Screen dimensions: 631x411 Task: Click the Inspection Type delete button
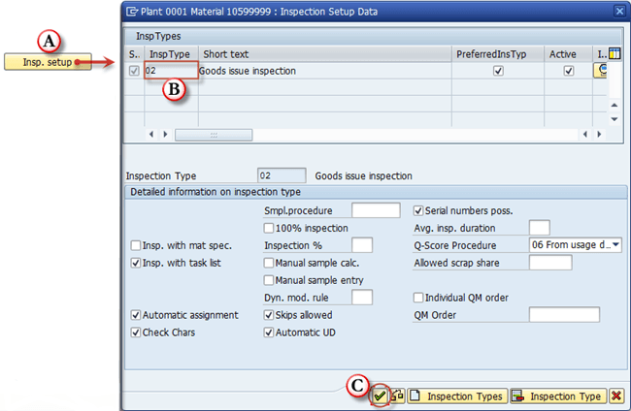(x=556, y=396)
